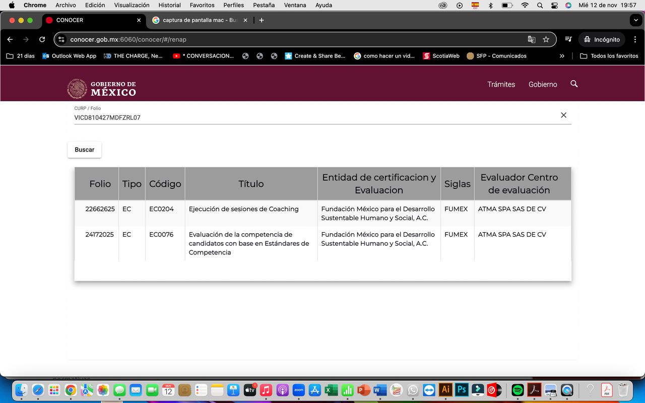Image resolution: width=645 pixels, height=403 pixels.
Task: Click the translate page icon in address bar
Action: 531,39
